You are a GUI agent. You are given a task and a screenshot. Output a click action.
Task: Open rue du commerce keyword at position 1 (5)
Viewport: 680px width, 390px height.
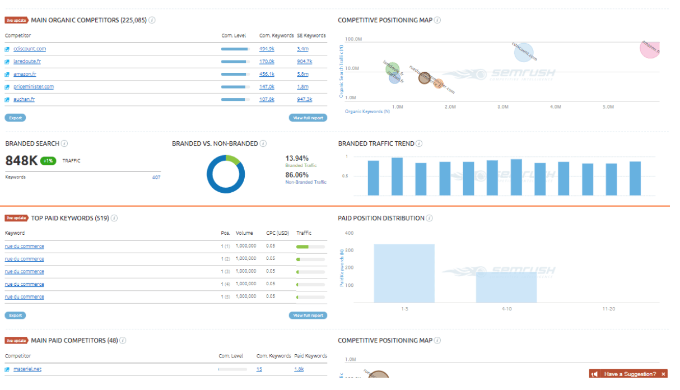coord(25,297)
